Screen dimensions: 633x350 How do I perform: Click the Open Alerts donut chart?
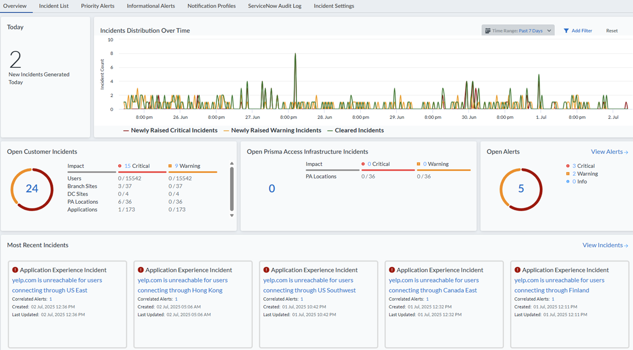[521, 189]
